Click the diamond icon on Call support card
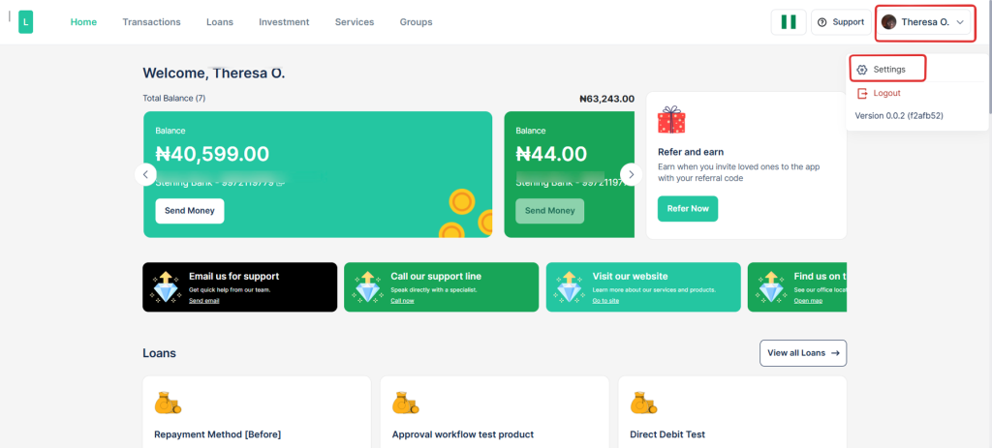992x448 pixels. [x=367, y=286]
